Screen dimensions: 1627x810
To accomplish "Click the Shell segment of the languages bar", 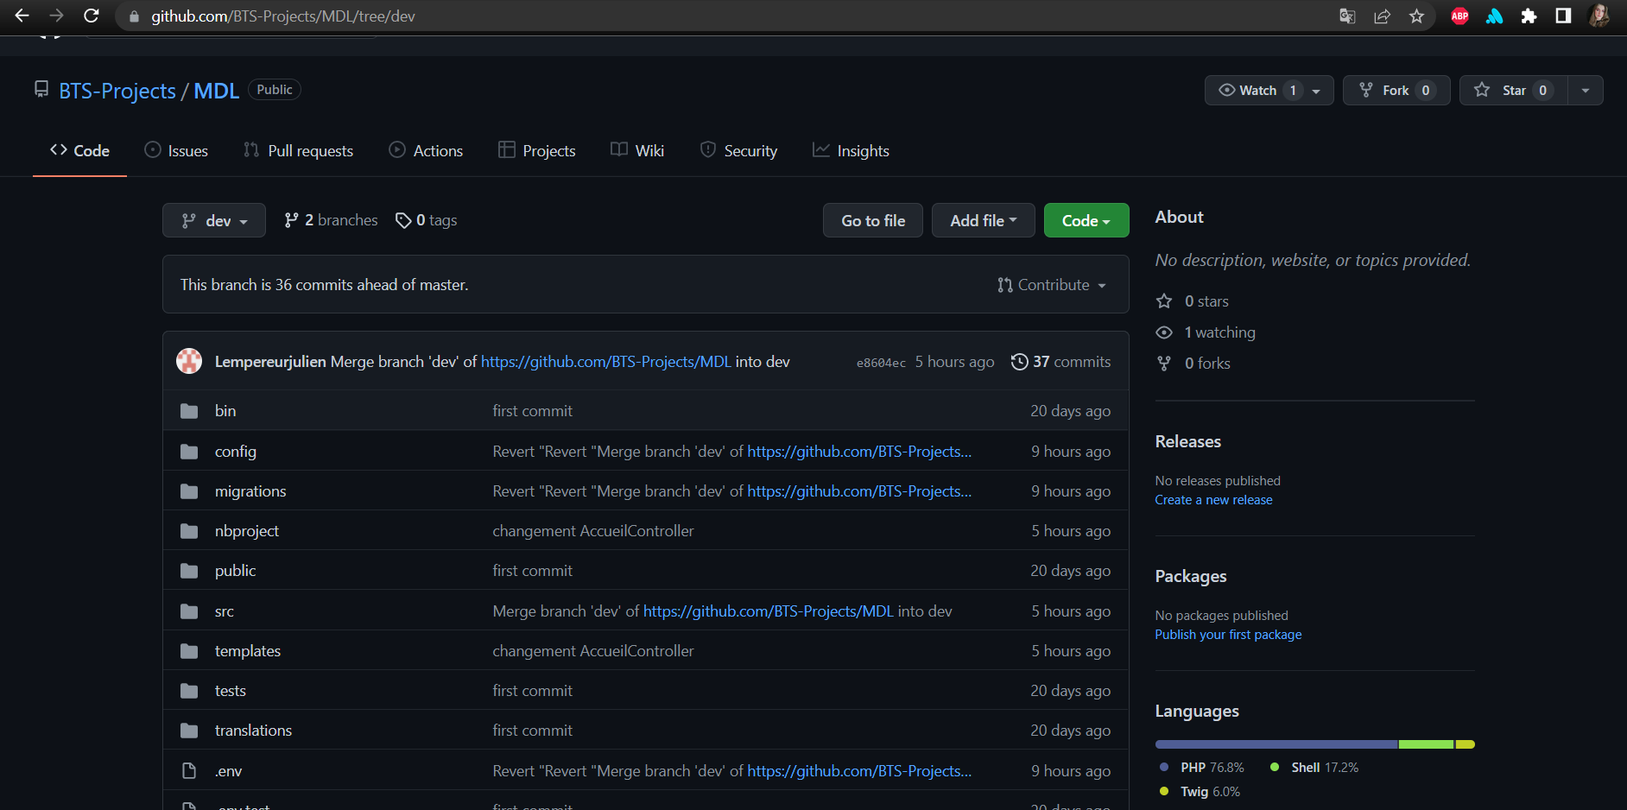I will coord(1427,744).
